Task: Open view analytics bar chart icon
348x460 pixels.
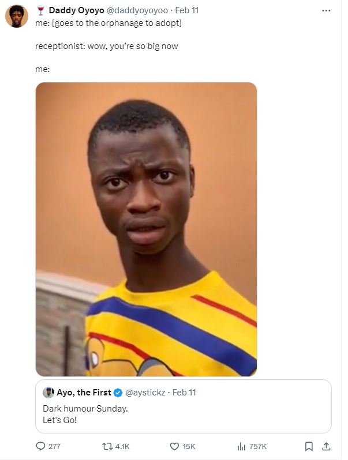Action: coord(242,446)
